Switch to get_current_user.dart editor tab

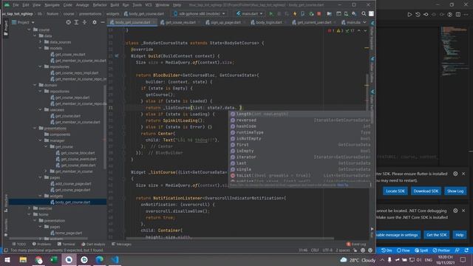click(313, 22)
